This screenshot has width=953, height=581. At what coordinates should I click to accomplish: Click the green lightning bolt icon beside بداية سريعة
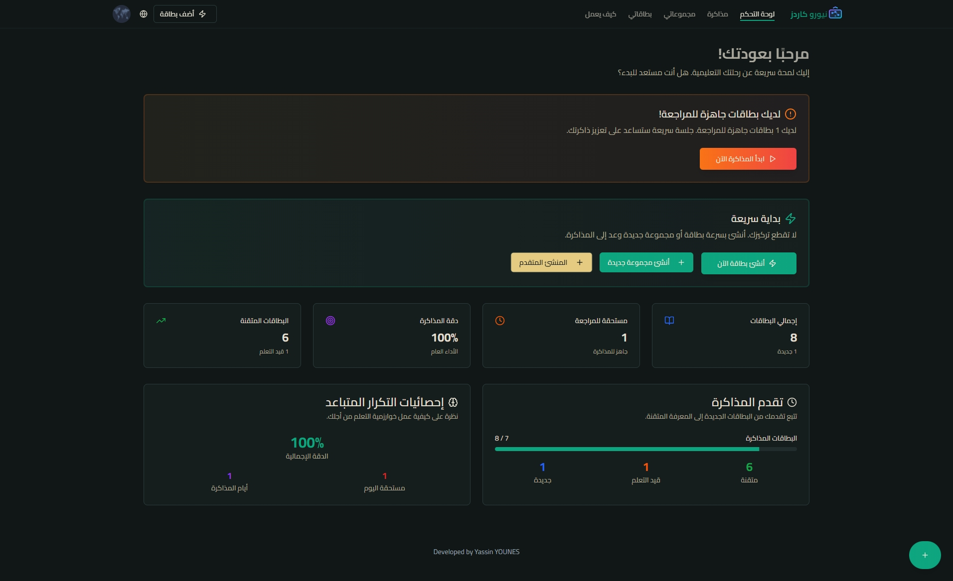point(791,219)
